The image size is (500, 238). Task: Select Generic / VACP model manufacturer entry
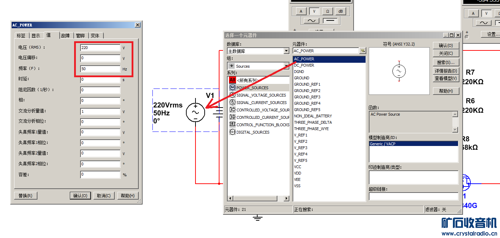pyautogui.click(x=414, y=144)
